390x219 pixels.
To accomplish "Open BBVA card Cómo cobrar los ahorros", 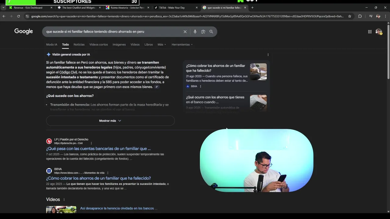I will point(215,68).
